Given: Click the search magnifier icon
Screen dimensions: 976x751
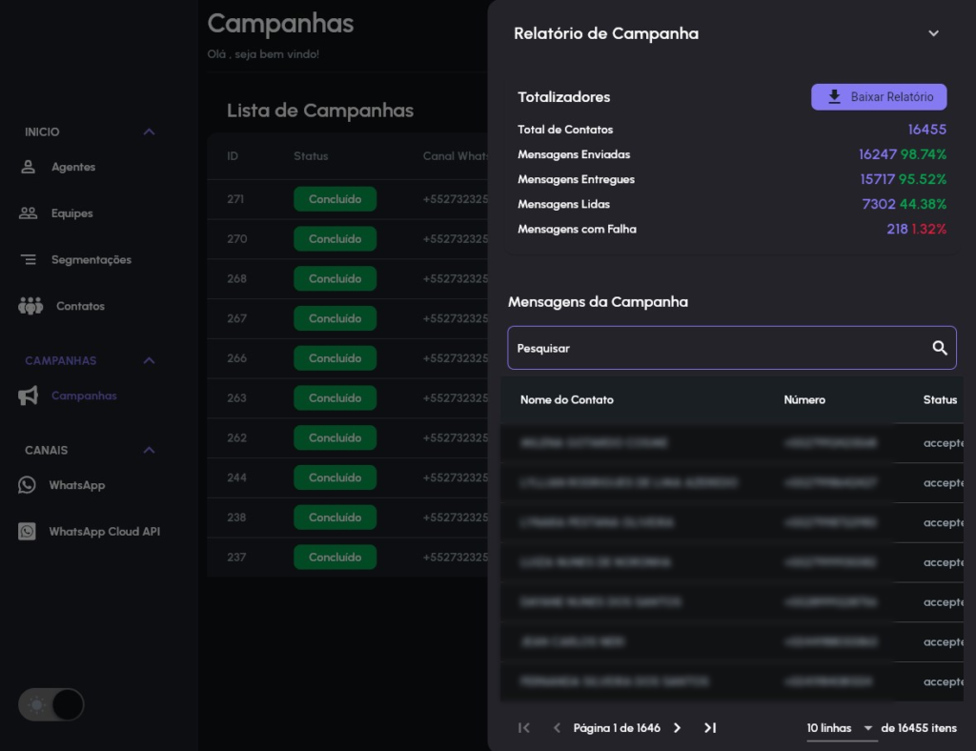Looking at the screenshot, I should point(939,348).
